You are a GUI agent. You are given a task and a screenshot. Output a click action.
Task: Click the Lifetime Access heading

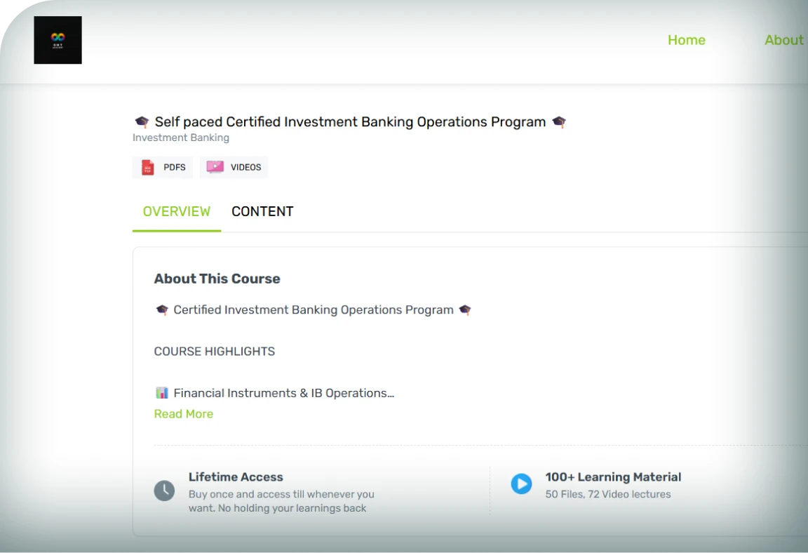click(236, 477)
